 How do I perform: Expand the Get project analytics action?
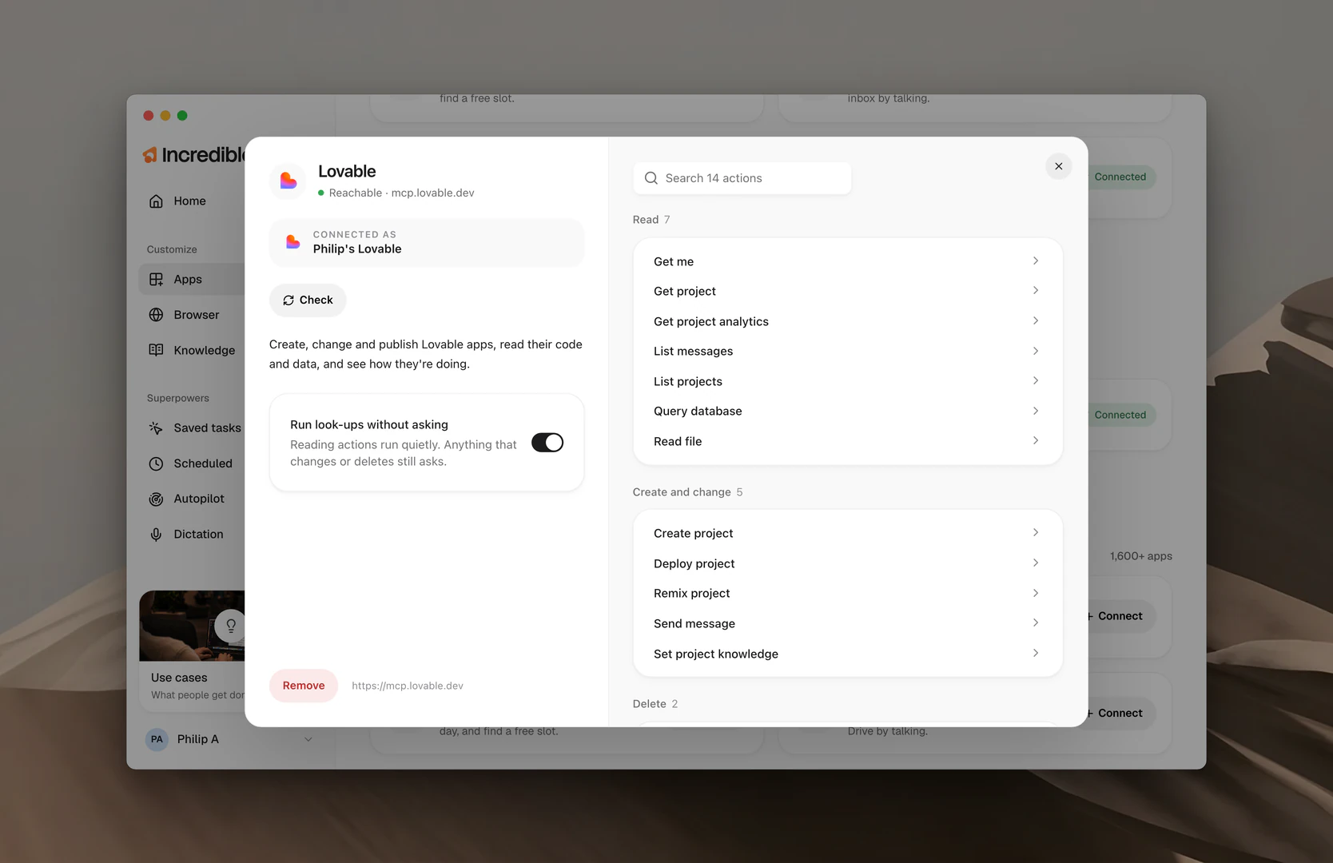(847, 321)
